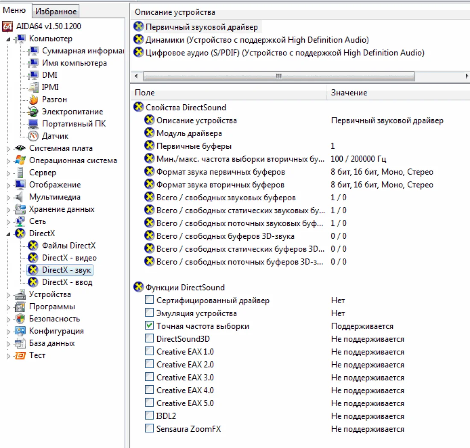
Task: Expand the Сервер node arrow
Action: 9,173
